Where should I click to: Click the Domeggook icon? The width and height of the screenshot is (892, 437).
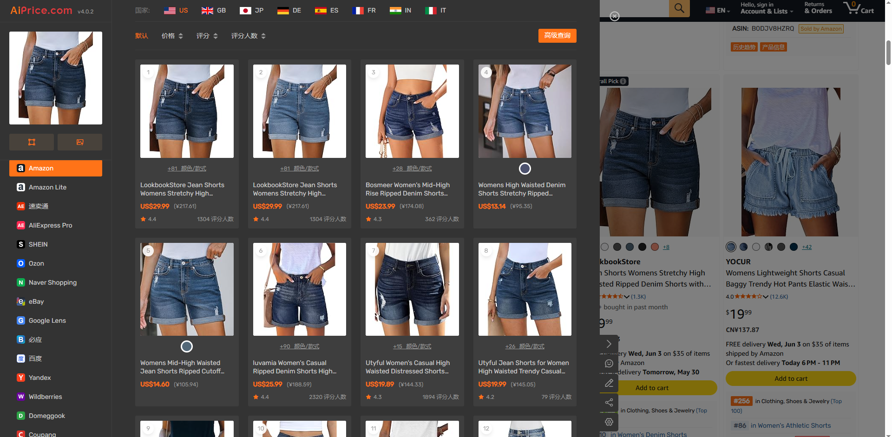(x=21, y=416)
